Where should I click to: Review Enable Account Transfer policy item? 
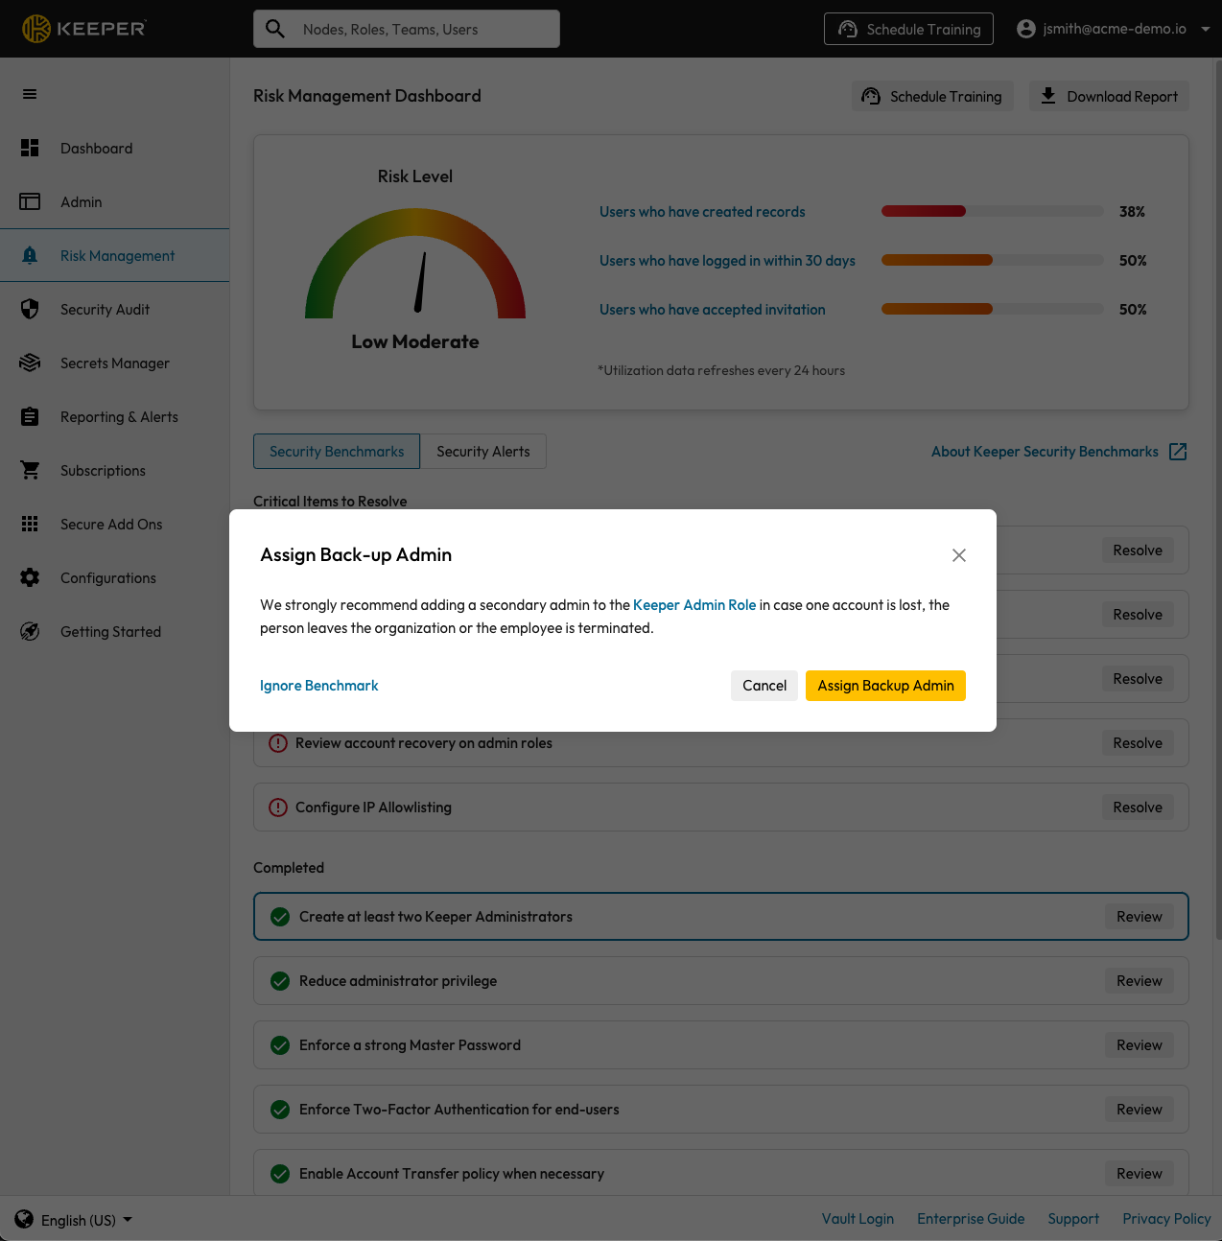pos(1140,1174)
